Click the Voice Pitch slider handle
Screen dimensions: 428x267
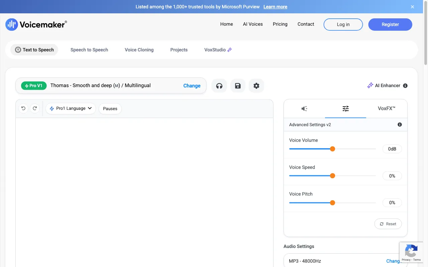[x=332, y=203]
